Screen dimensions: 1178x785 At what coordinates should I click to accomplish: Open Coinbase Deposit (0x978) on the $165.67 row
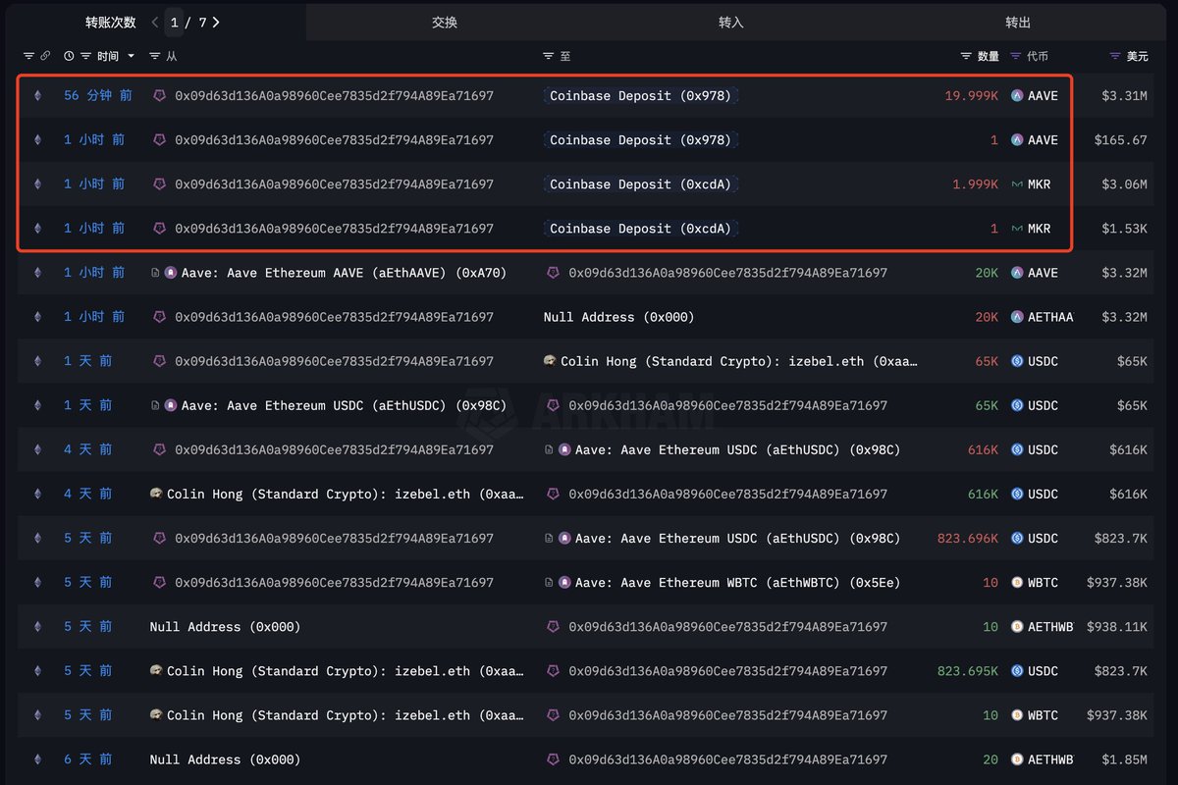640,140
